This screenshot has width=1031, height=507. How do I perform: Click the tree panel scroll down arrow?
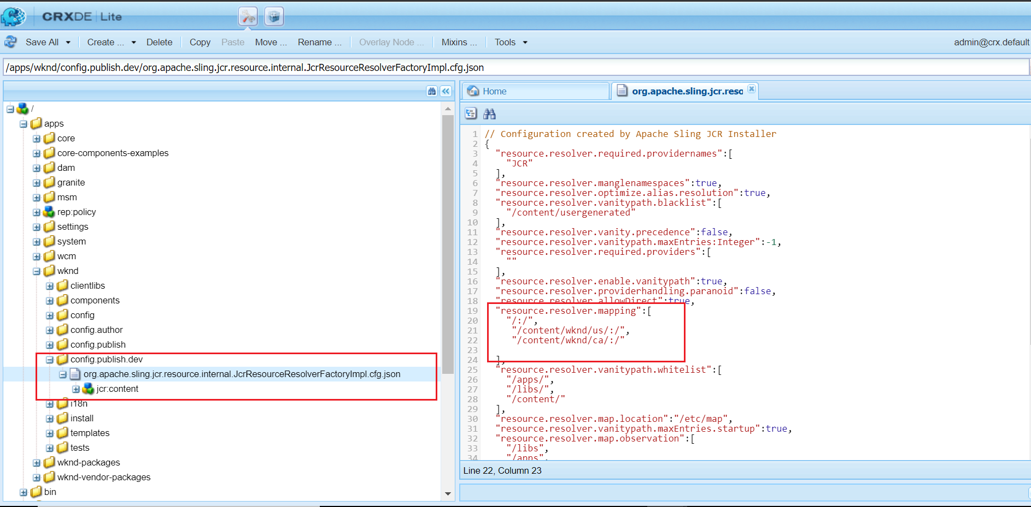(448, 494)
